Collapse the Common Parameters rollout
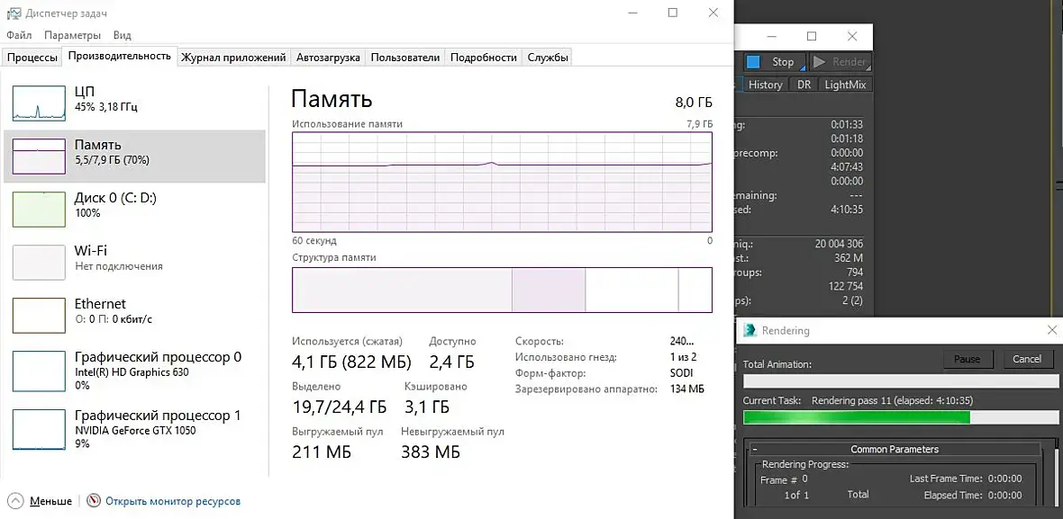 (x=754, y=449)
